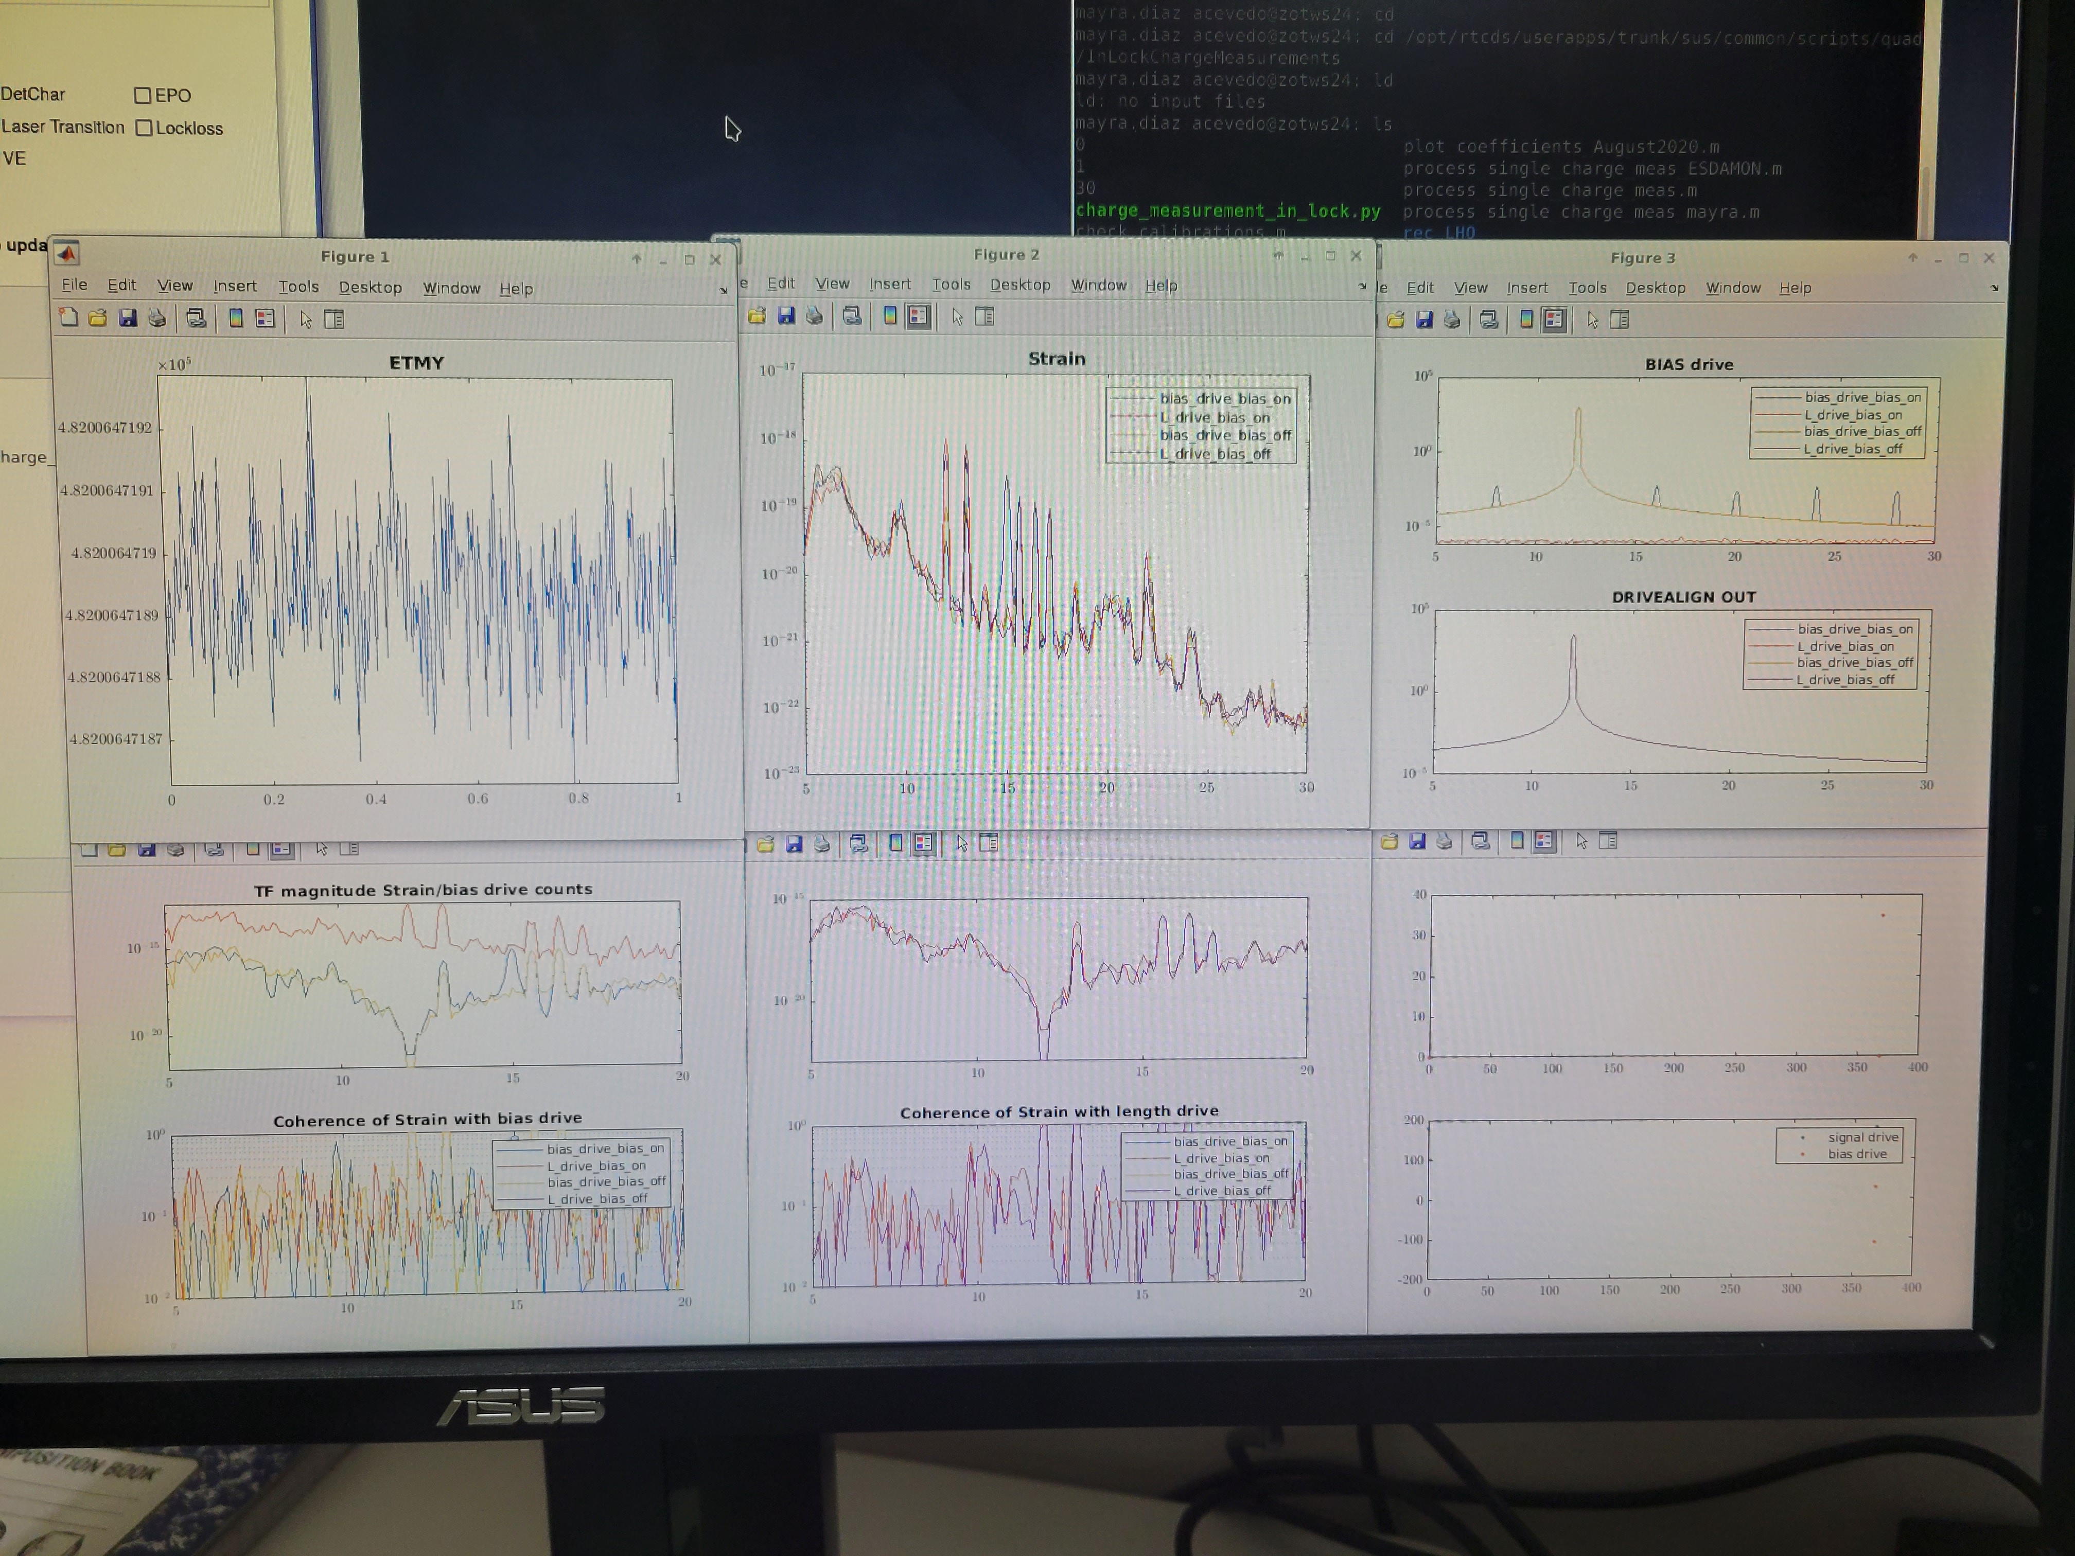The height and width of the screenshot is (1556, 2075).
Task: Open Property Inspector icon in Figure 2 toolbar
Action: coord(985,317)
